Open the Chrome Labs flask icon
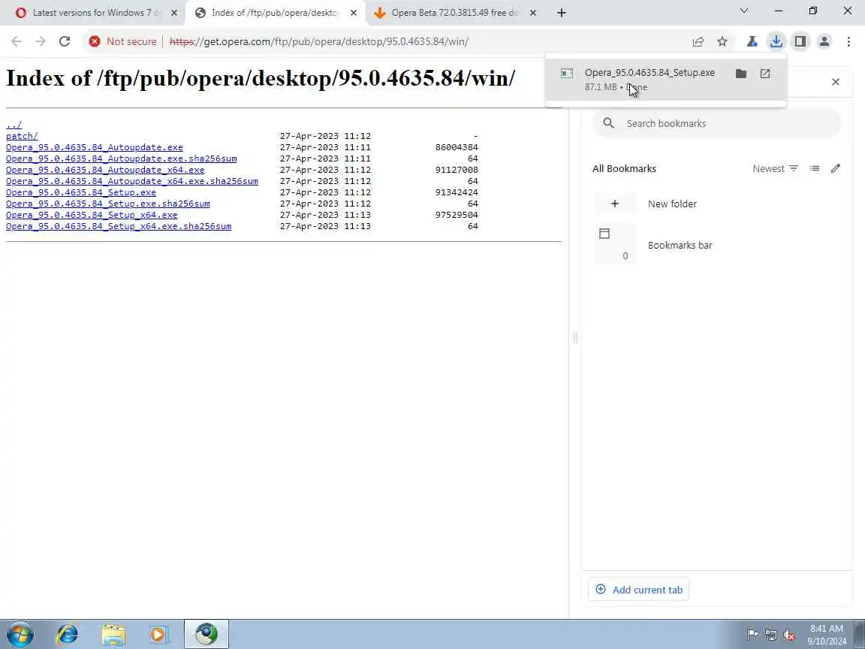Screen dimensions: 865x649 click(752, 41)
